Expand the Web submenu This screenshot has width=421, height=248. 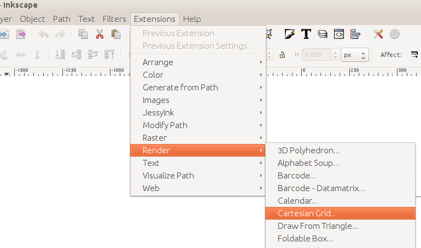coord(198,188)
